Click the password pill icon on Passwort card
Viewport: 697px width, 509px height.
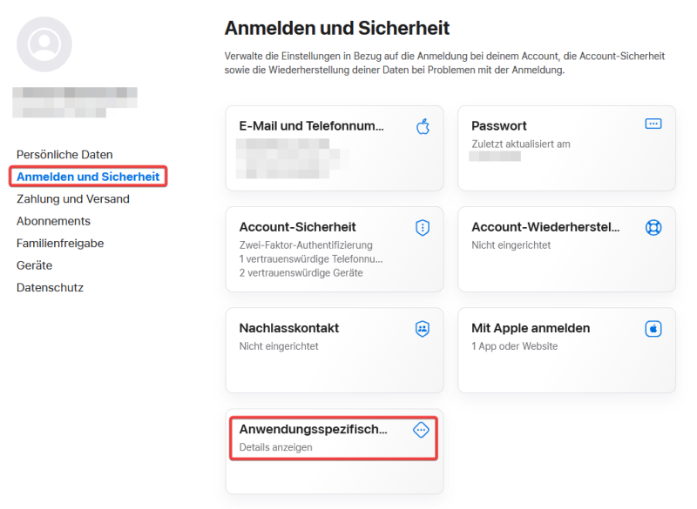[653, 124]
